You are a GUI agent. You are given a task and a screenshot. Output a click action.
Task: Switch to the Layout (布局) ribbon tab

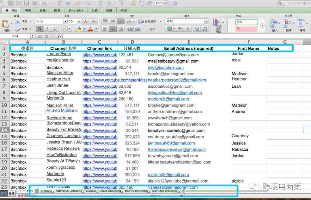(x=28, y=10)
